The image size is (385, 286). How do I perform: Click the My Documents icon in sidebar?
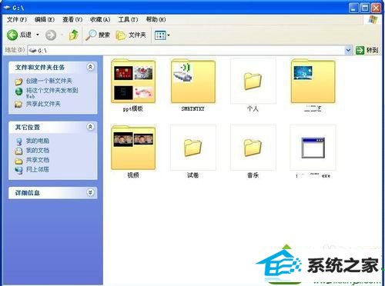tap(18, 151)
